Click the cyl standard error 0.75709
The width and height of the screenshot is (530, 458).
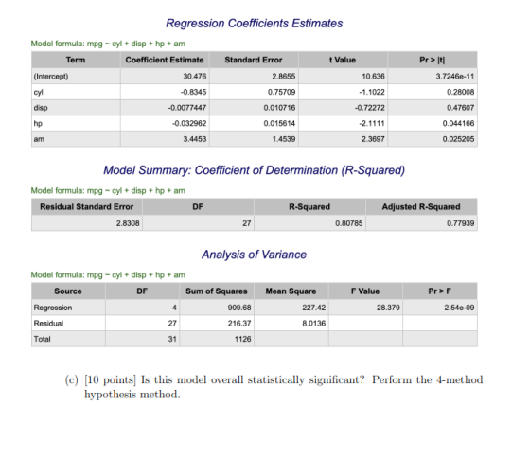[x=282, y=92]
